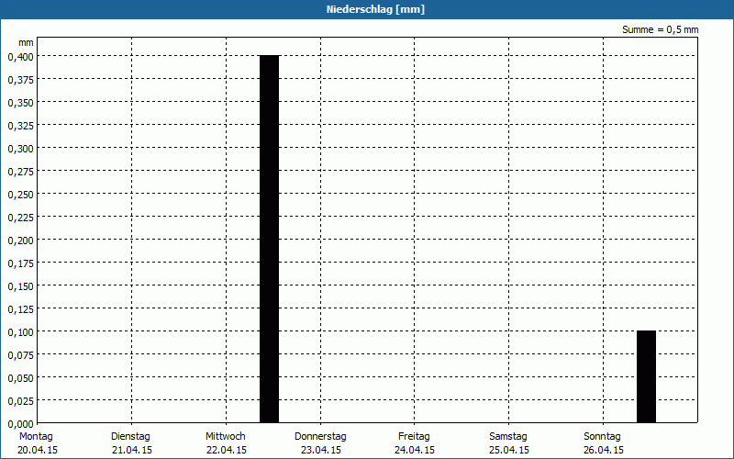Click the 0,300 y-axis value

20,149
